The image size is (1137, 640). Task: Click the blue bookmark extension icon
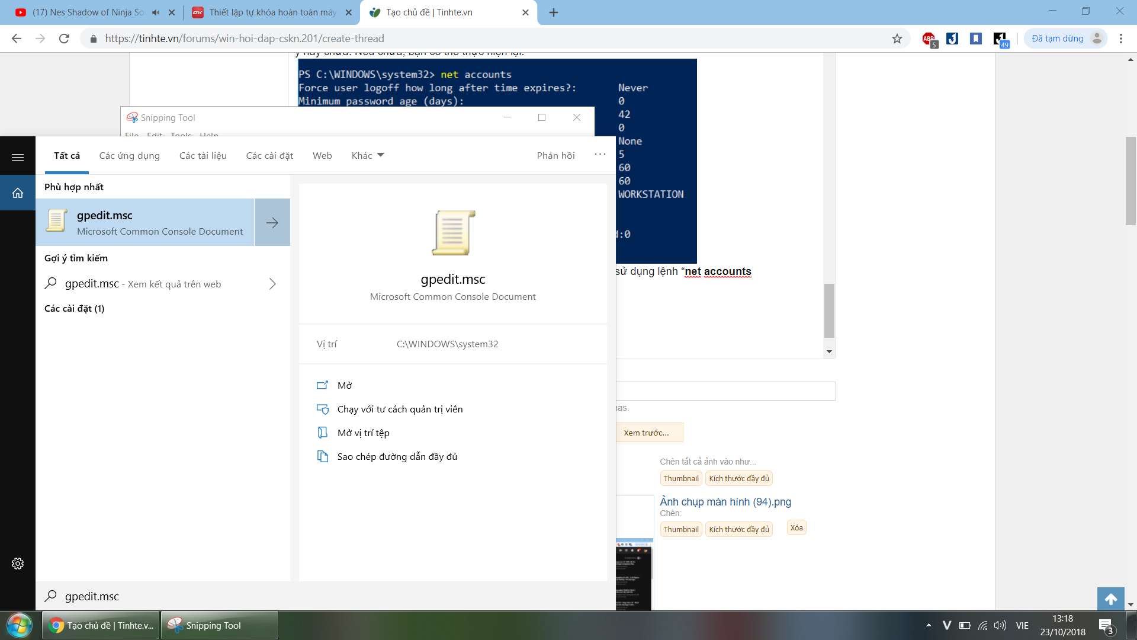click(x=976, y=39)
